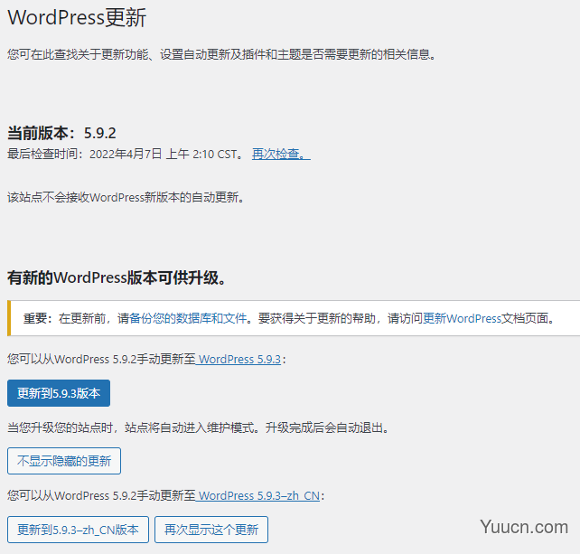Select the 有新的WordPress版本可供升级 heading
The height and width of the screenshot is (554, 580).
tap(117, 277)
